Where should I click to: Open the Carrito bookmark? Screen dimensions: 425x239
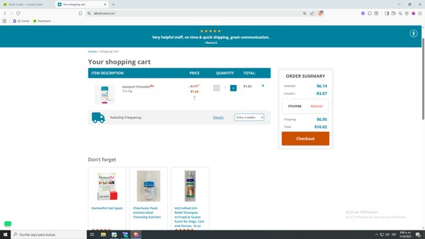(21, 21)
